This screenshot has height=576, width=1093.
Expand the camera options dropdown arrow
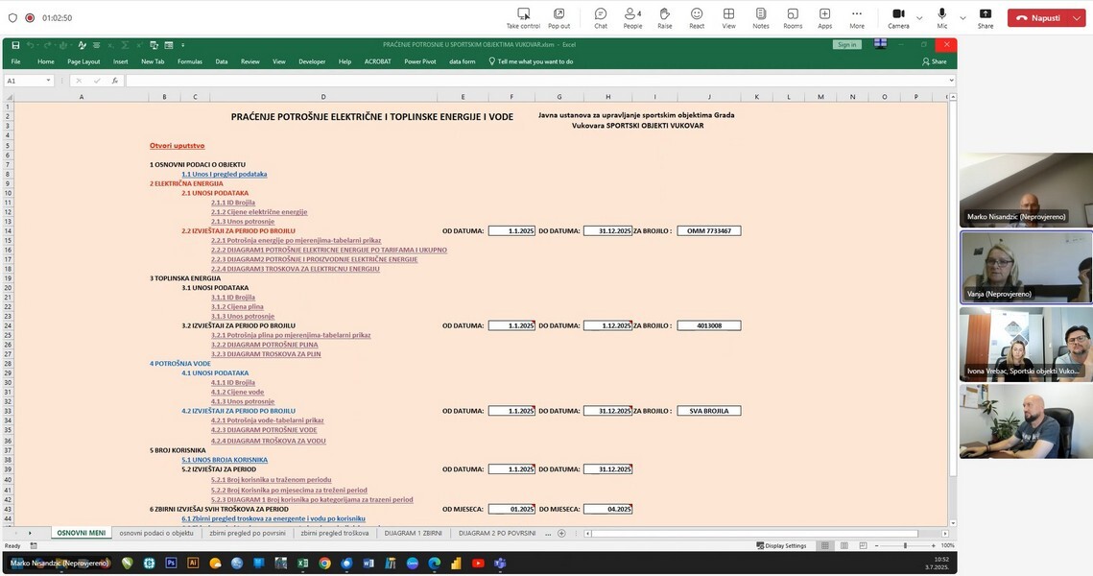click(x=919, y=18)
